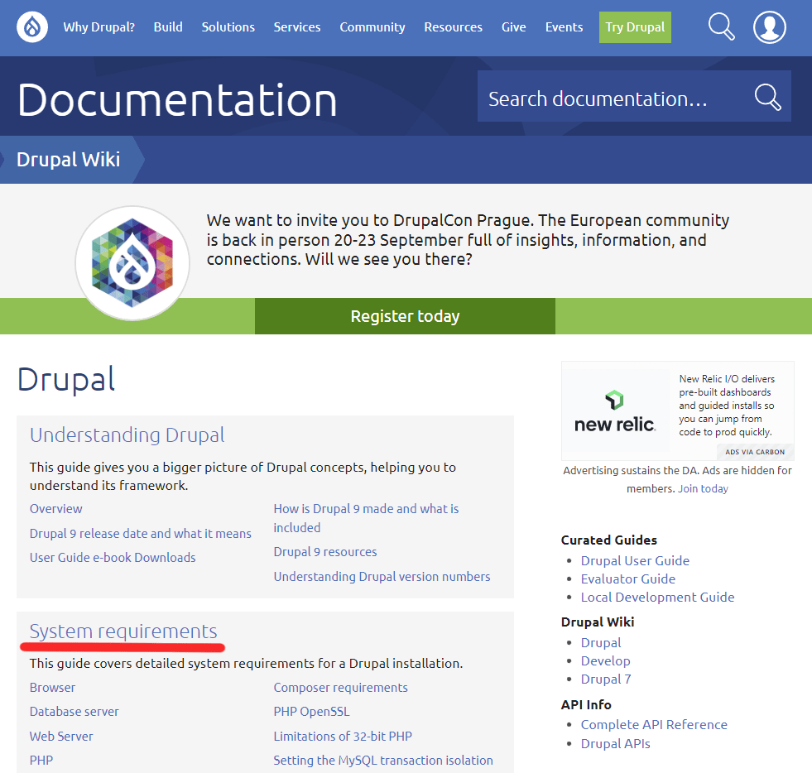Go to the Drupal Wiki breadcrumb
812x773 pixels.
pyautogui.click(x=68, y=159)
